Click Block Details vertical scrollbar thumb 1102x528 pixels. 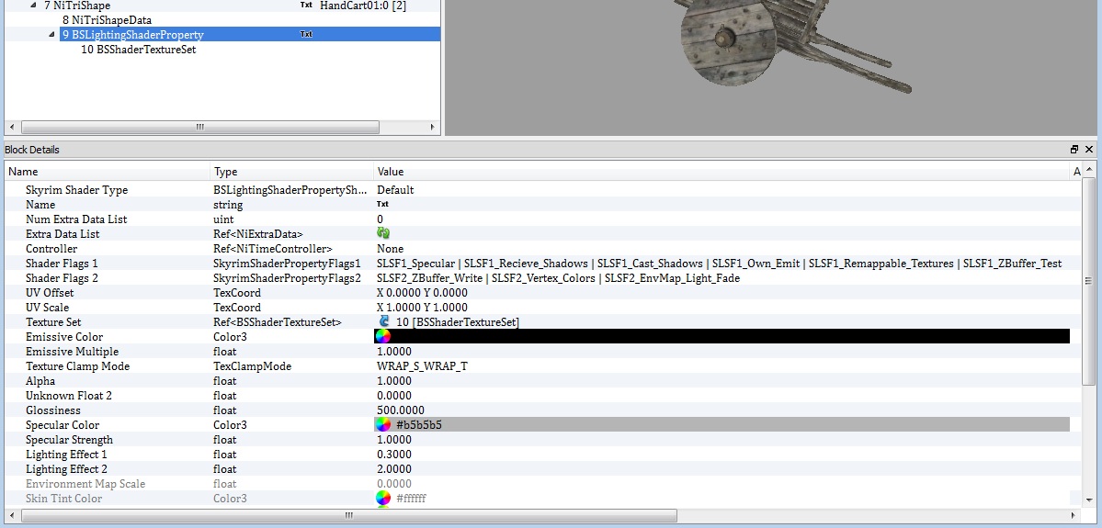1088,280
